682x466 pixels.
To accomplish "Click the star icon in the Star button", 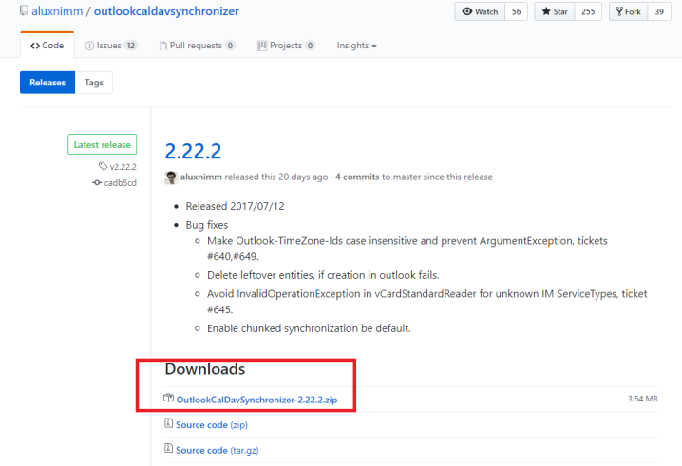I will tap(546, 11).
